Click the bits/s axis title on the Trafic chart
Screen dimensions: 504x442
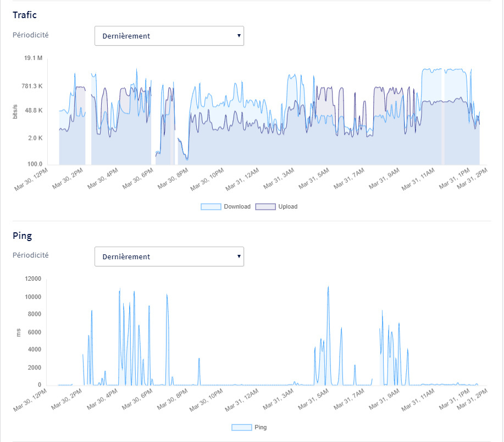16,111
